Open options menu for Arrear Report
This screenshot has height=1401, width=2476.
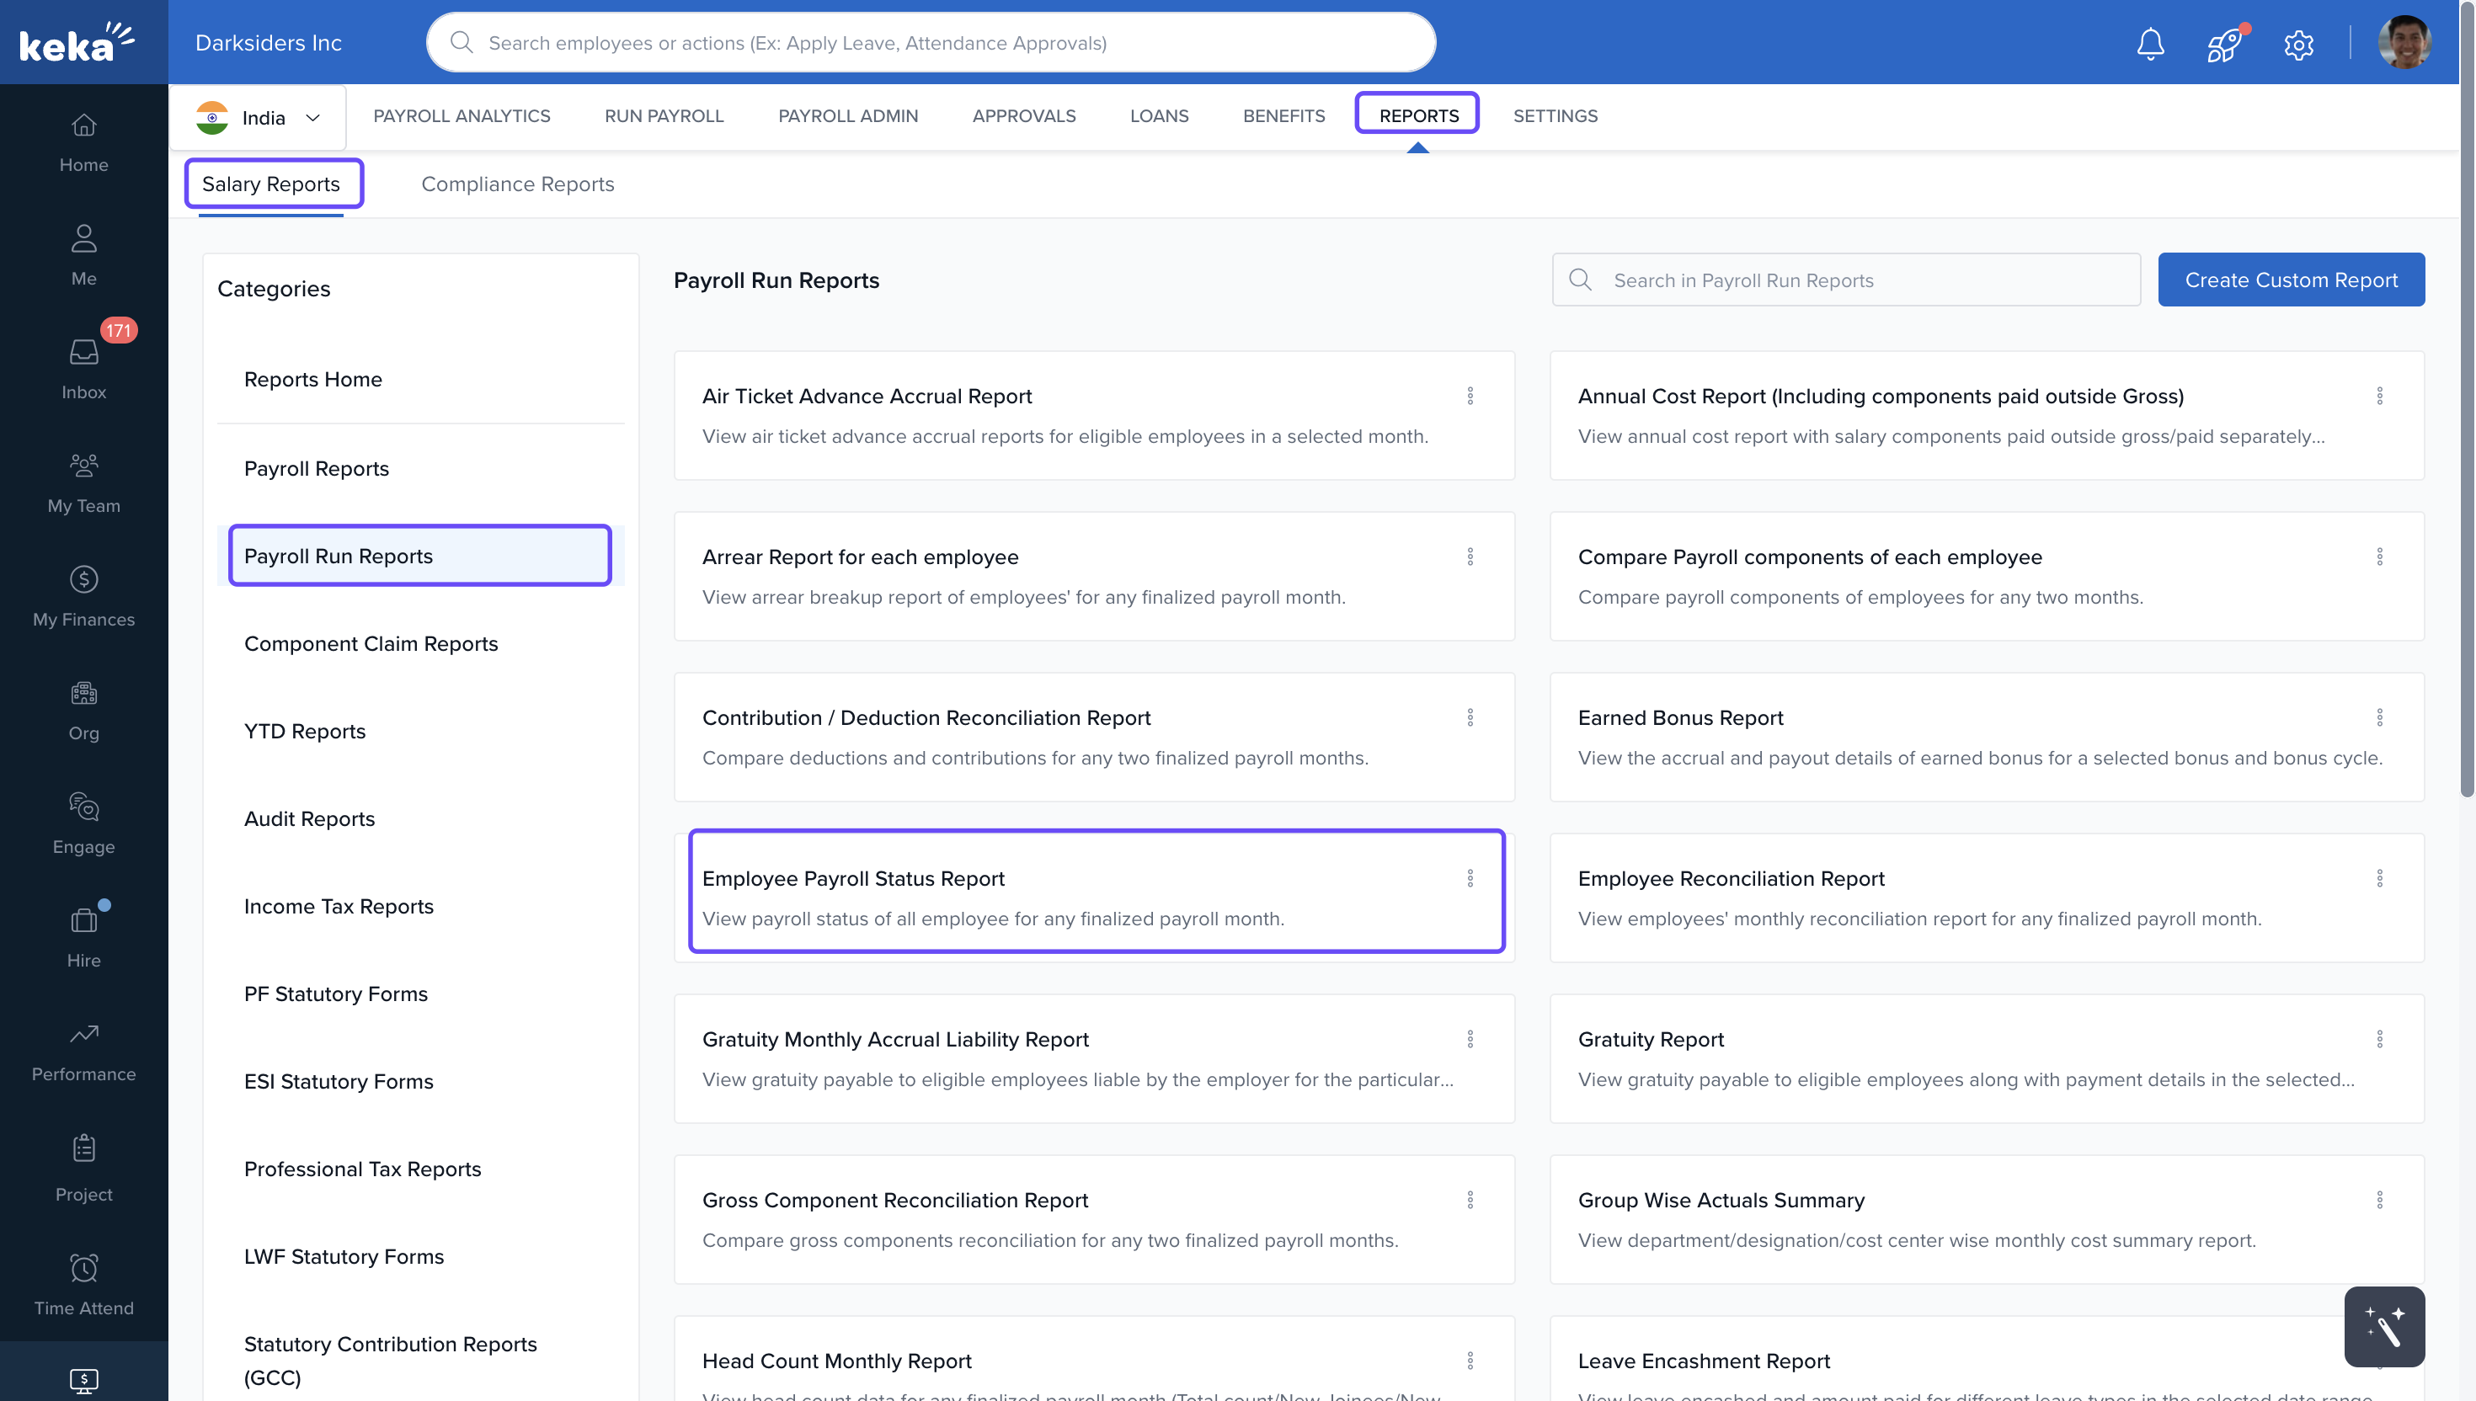point(1470,557)
